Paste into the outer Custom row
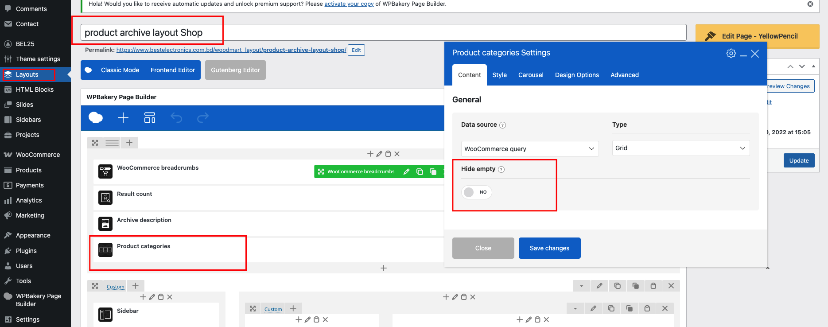Viewport: 828px width, 327px height. point(653,286)
